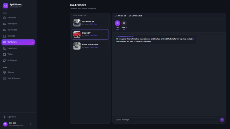Click the My Vehicles car icon

coord(5,30)
